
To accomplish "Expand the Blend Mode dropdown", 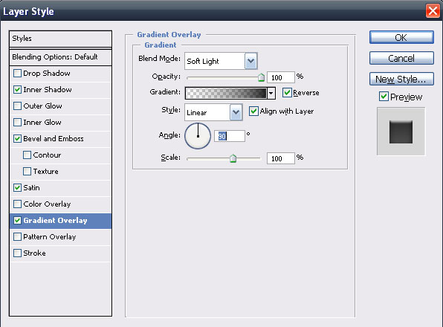I will [x=251, y=61].
